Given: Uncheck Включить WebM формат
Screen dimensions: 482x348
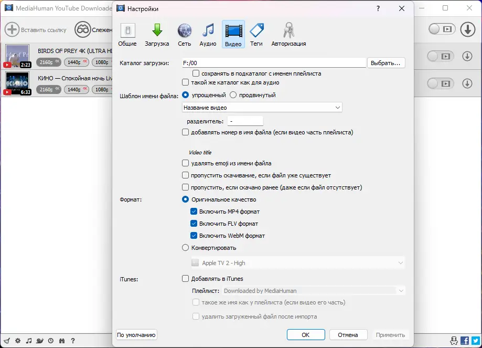Looking at the screenshot, I should coord(194,235).
